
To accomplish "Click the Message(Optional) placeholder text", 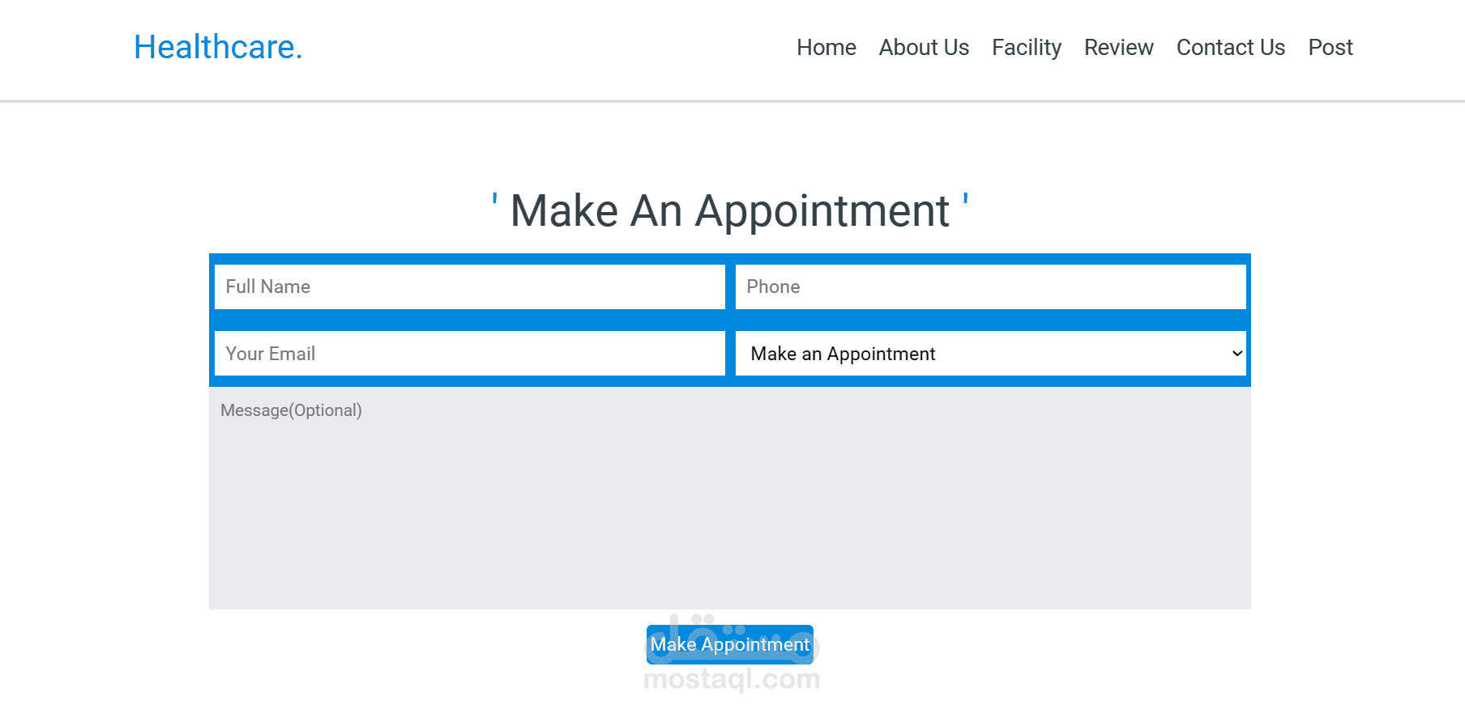I will coord(291,410).
